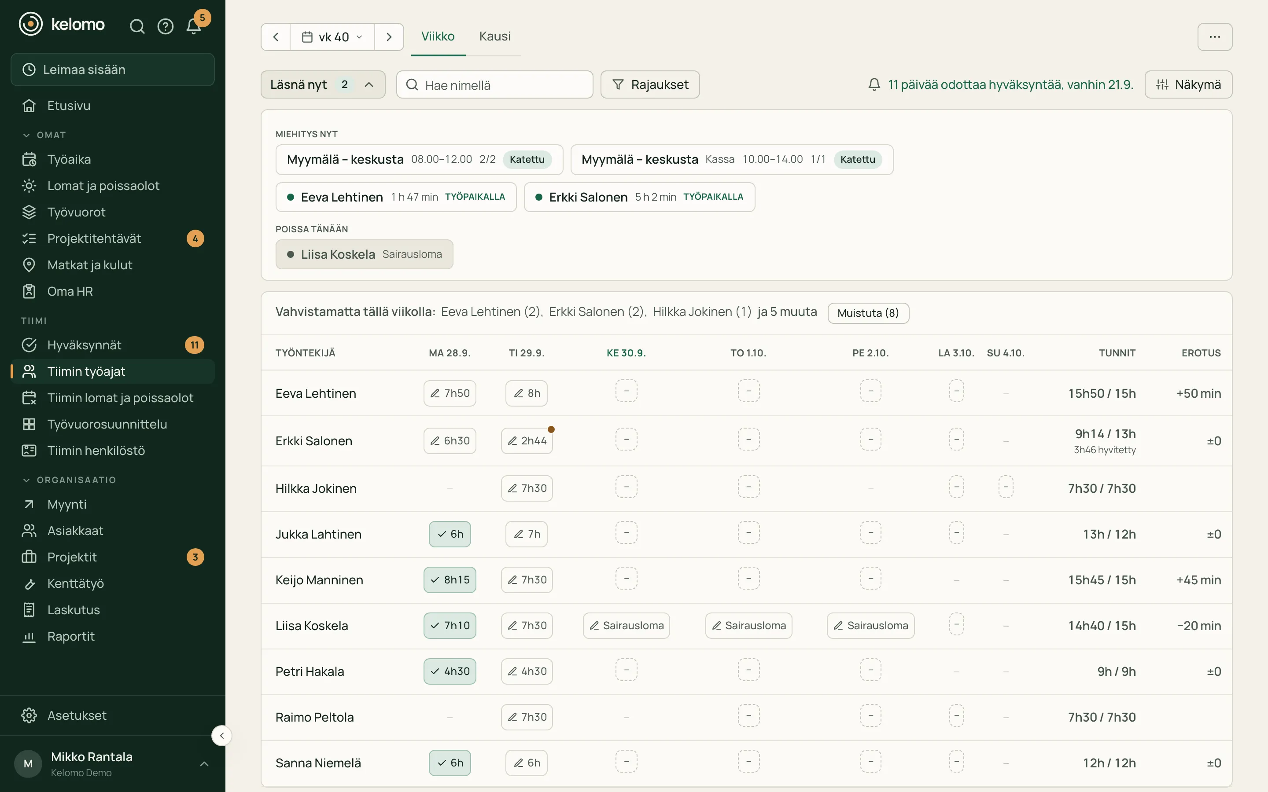Open Työvuorot in sidebar
Image resolution: width=1268 pixels, height=792 pixels.
113,212
